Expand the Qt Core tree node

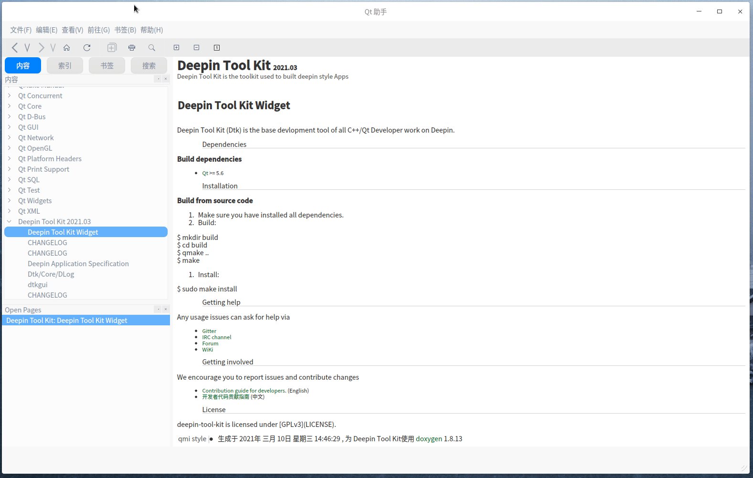pos(10,106)
